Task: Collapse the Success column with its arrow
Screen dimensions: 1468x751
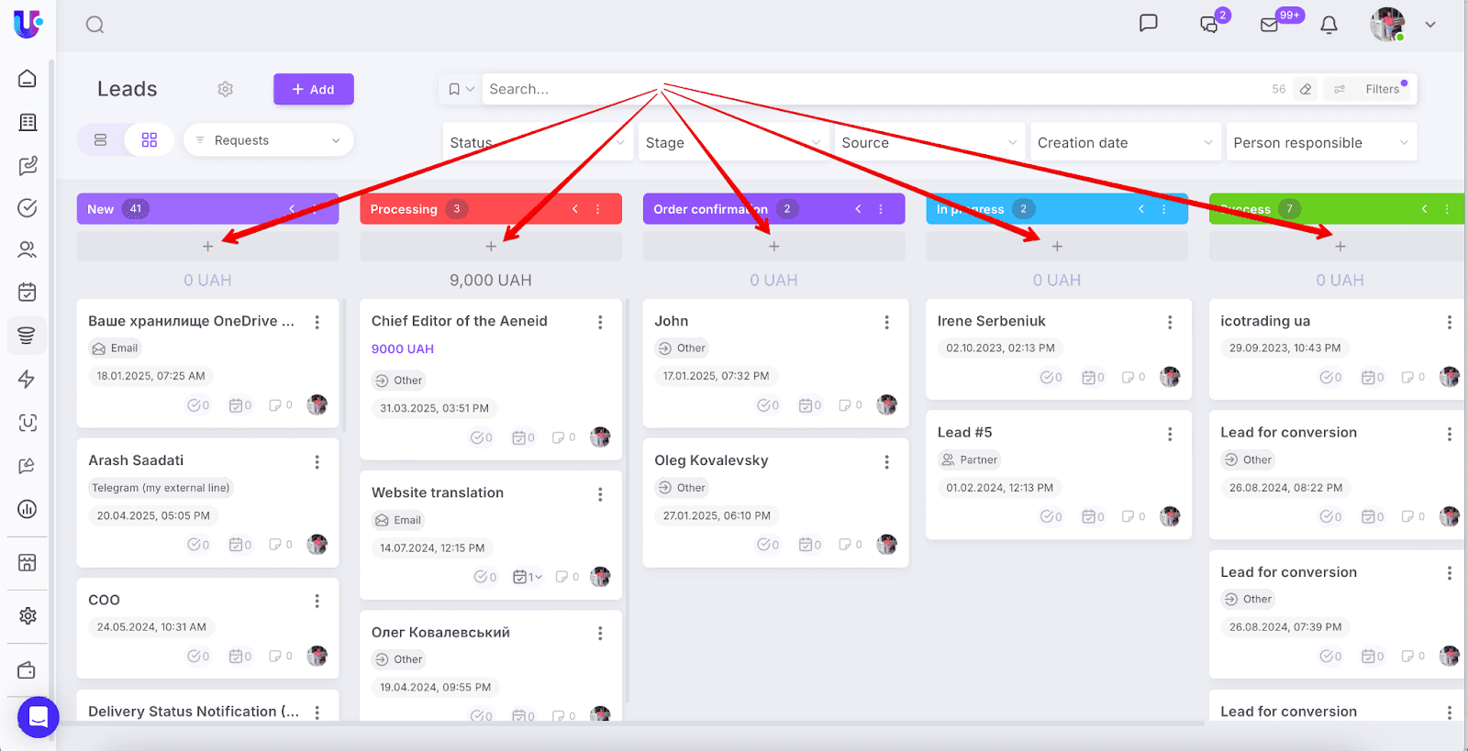Action: (x=1424, y=209)
